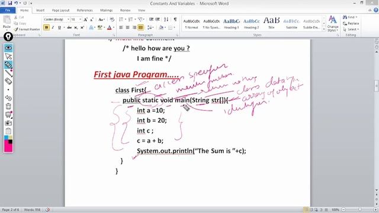Select the arrow cursor tool in annotation toolbar
This screenshot has height=213, width=379.
click(x=8, y=56)
